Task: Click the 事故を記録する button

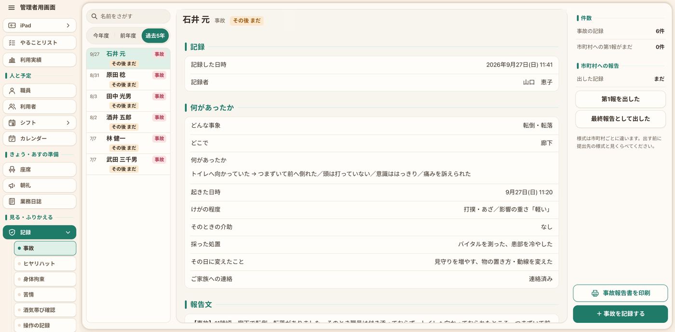Action: pyautogui.click(x=621, y=314)
